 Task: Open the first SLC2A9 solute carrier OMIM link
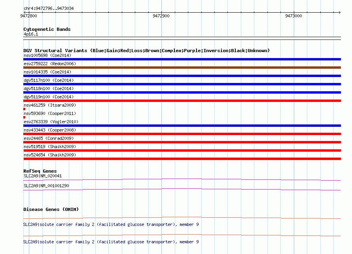(111, 224)
